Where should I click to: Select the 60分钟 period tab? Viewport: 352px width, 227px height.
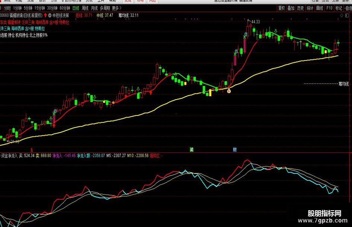click(65, 8)
